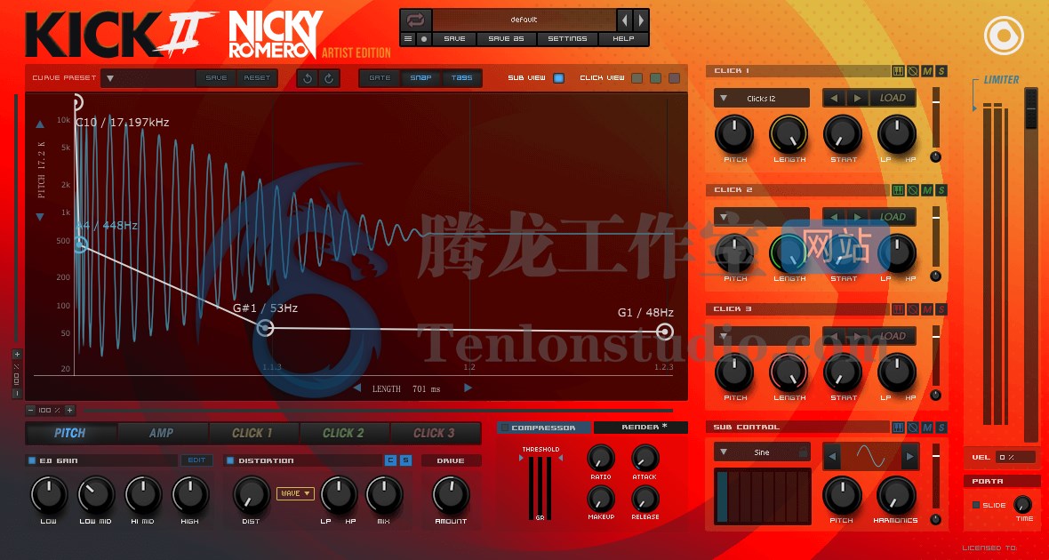Enable the COMPRESSOR checkbox
1049x560 pixels.
pos(504,428)
